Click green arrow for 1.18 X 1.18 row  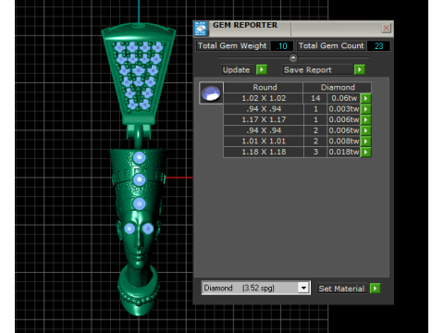click(x=365, y=152)
